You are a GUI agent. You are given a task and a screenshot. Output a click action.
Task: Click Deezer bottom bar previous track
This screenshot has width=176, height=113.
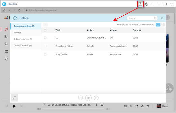pyautogui.click(x=7, y=106)
